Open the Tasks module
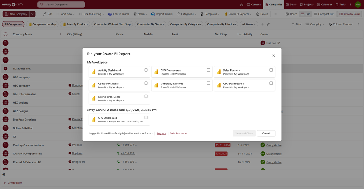The height and width of the screenshot is (189, 364). coord(341,4)
